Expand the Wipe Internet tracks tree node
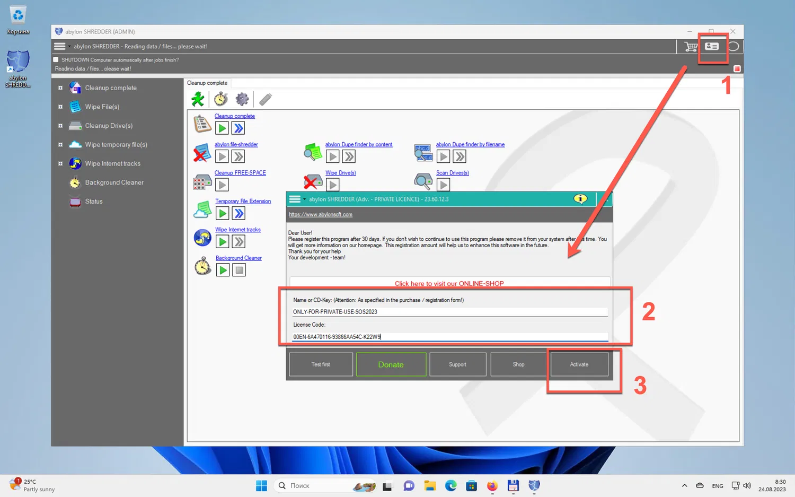 pos(60,163)
